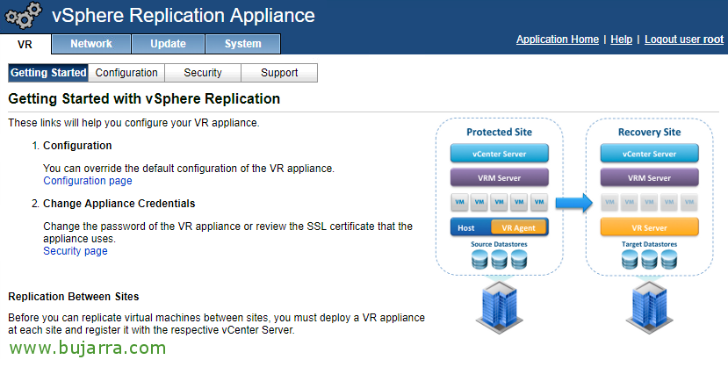Click the orange VR Server box

[x=649, y=227]
